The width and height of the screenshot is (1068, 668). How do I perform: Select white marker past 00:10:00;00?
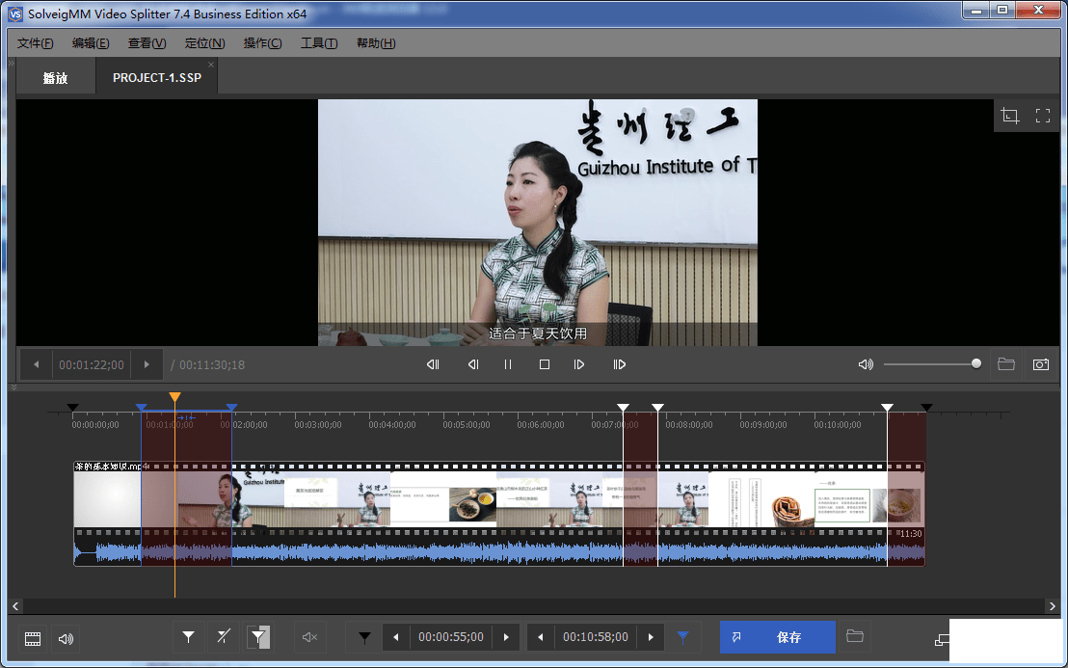[887, 407]
